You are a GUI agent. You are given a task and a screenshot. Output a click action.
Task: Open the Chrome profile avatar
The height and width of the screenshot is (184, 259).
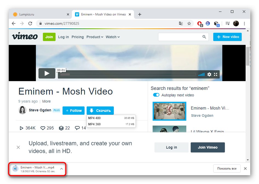click(x=236, y=24)
